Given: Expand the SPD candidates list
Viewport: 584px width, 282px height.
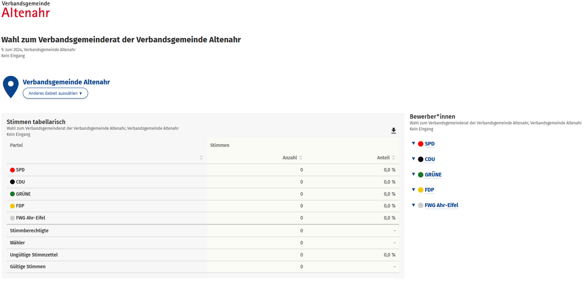Looking at the screenshot, I should click(413, 143).
